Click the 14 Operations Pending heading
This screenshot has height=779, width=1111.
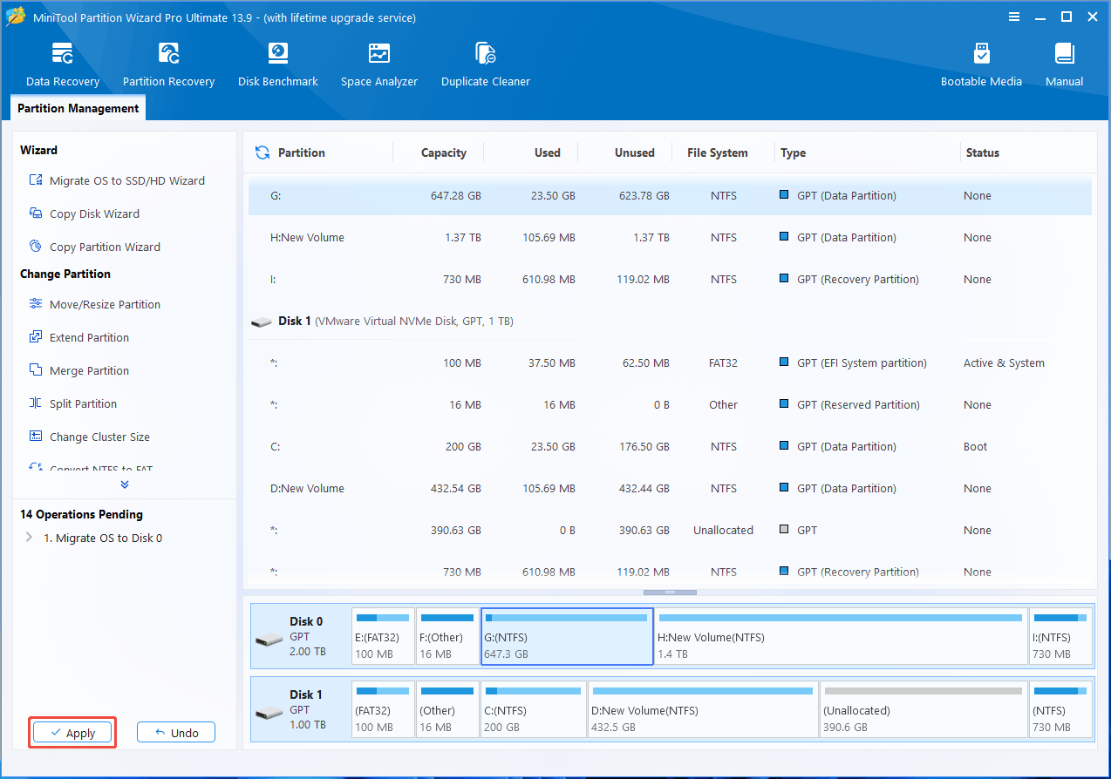[x=81, y=514]
